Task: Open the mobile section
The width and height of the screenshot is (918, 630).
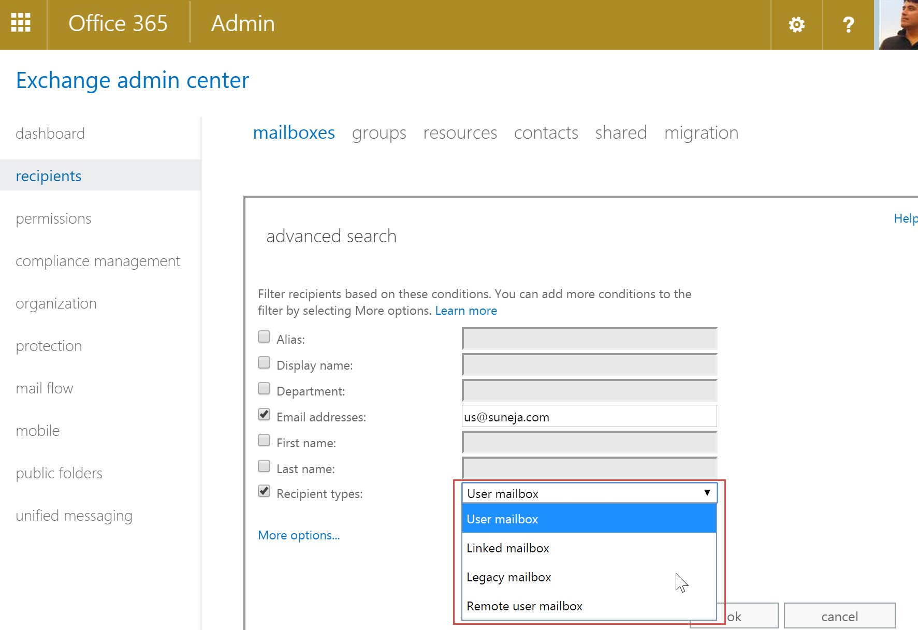Action: point(38,431)
